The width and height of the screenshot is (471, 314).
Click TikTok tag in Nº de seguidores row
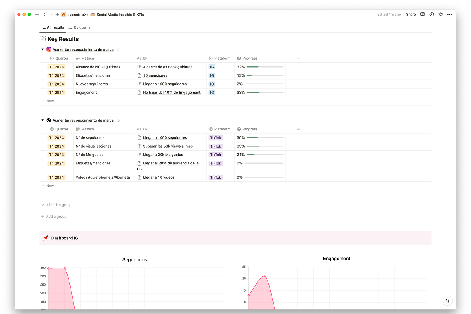[x=215, y=138]
